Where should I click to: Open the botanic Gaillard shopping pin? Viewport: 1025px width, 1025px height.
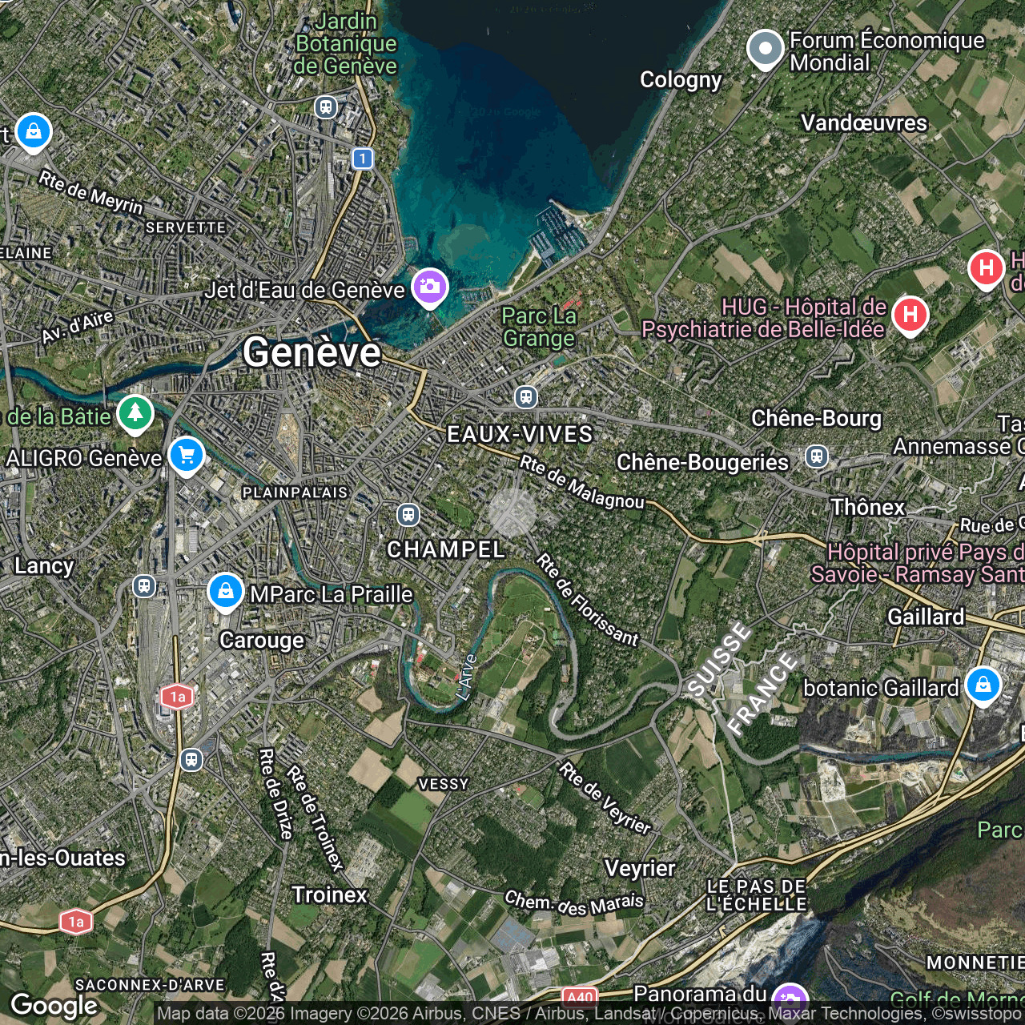(983, 685)
